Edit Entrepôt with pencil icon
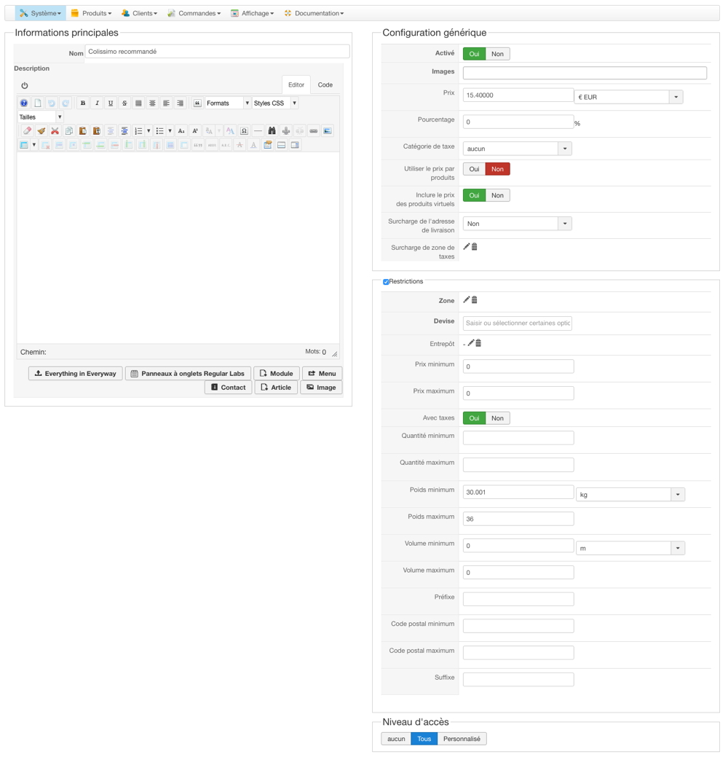This screenshot has height=765, width=728. pos(470,343)
